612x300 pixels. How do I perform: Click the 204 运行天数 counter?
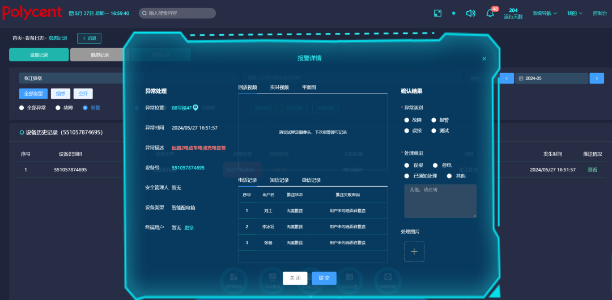click(x=513, y=13)
